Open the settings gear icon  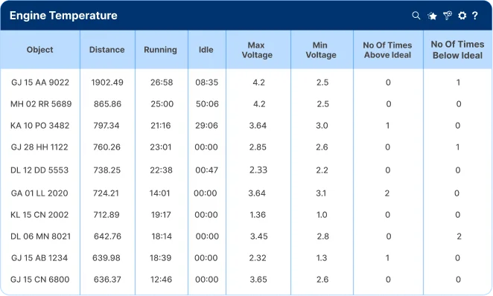pos(462,16)
